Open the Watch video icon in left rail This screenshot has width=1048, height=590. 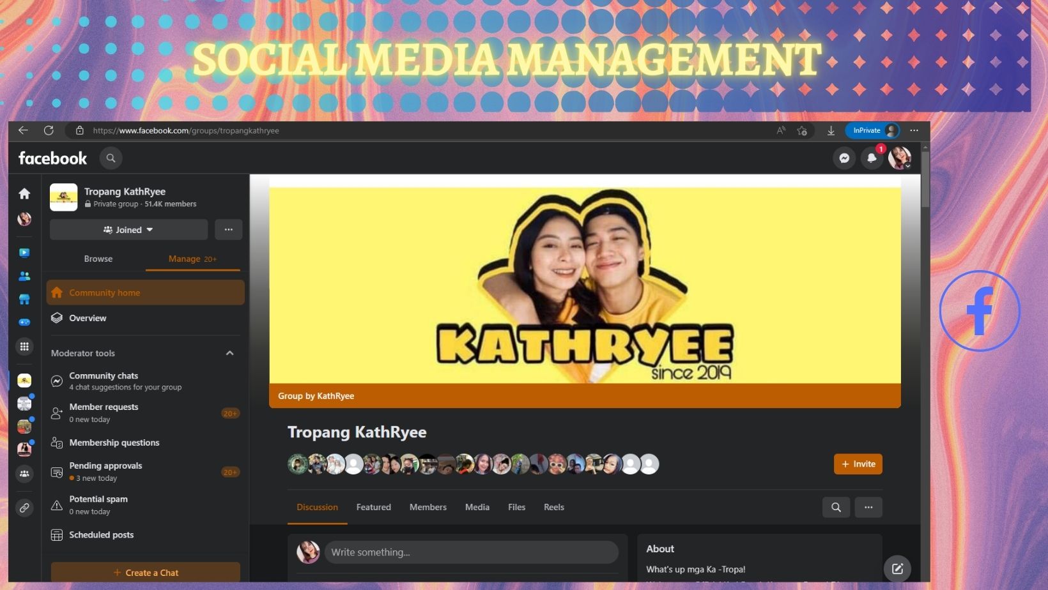pos(24,253)
